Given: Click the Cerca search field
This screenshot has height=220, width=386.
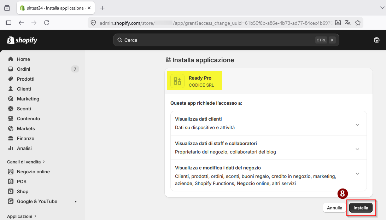Looking at the screenshot, I should [219, 40].
